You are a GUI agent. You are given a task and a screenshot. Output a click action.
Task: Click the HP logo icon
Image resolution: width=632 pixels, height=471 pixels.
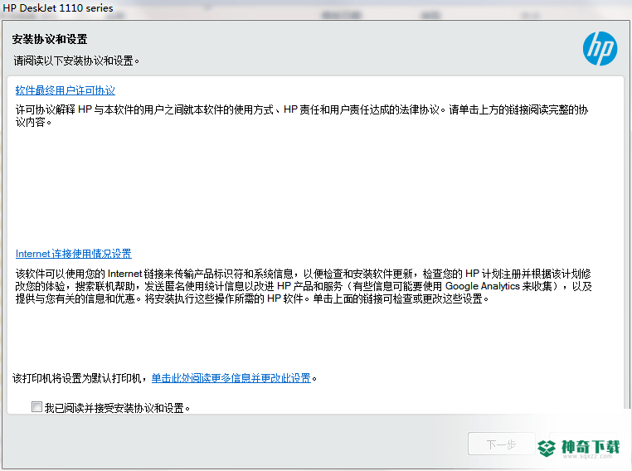(x=600, y=48)
